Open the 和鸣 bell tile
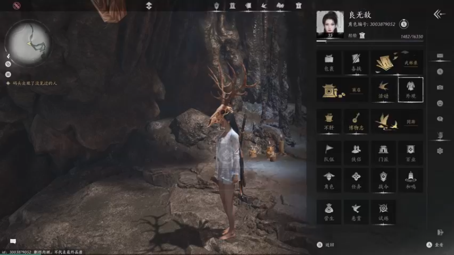This screenshot has width=454, height=255. [410, 180]
